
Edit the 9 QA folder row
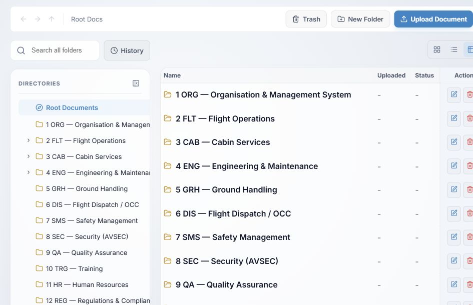(453, 285)
